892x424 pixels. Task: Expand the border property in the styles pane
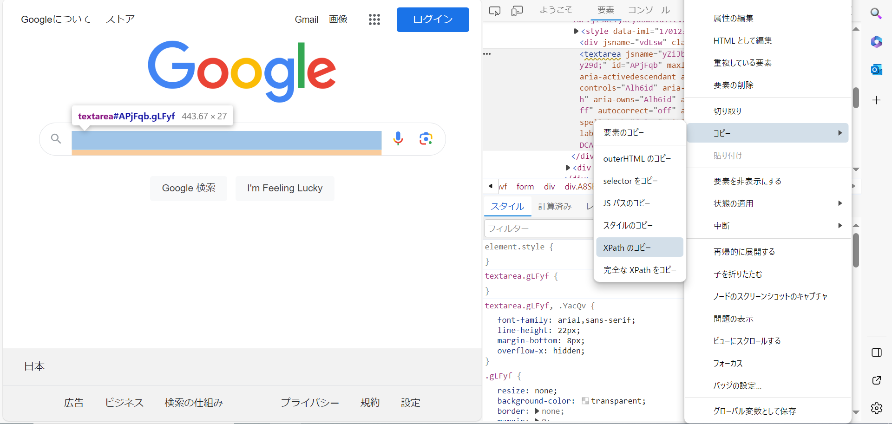538,411
